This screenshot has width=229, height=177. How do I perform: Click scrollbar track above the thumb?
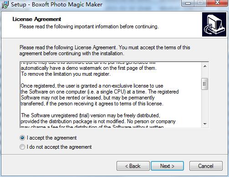(x=205, y=74)
